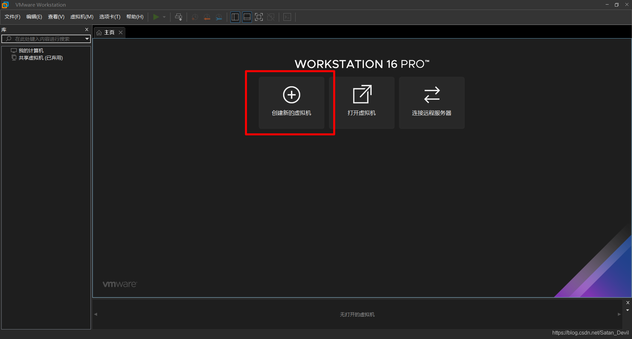Toggle the library sidebar view button

click(235, 17)
